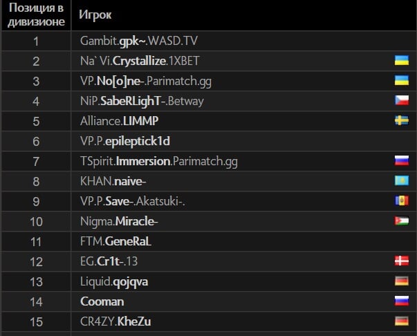Sort by Позиция в дивизионе header
Image resolution: width=417 pixels, height=336 pixels.
tap(36, 15)
